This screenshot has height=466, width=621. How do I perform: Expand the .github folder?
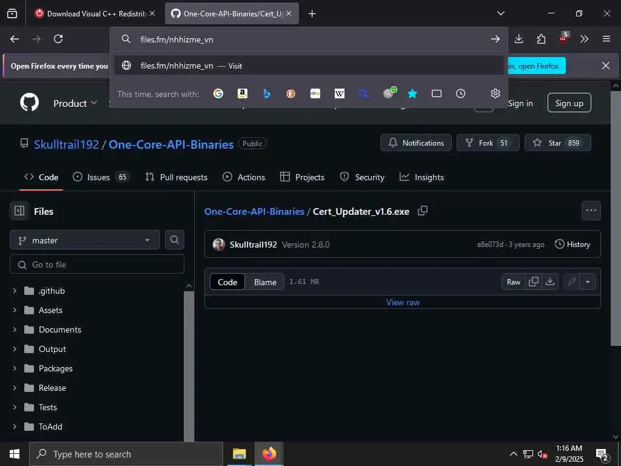pos(15,291)
